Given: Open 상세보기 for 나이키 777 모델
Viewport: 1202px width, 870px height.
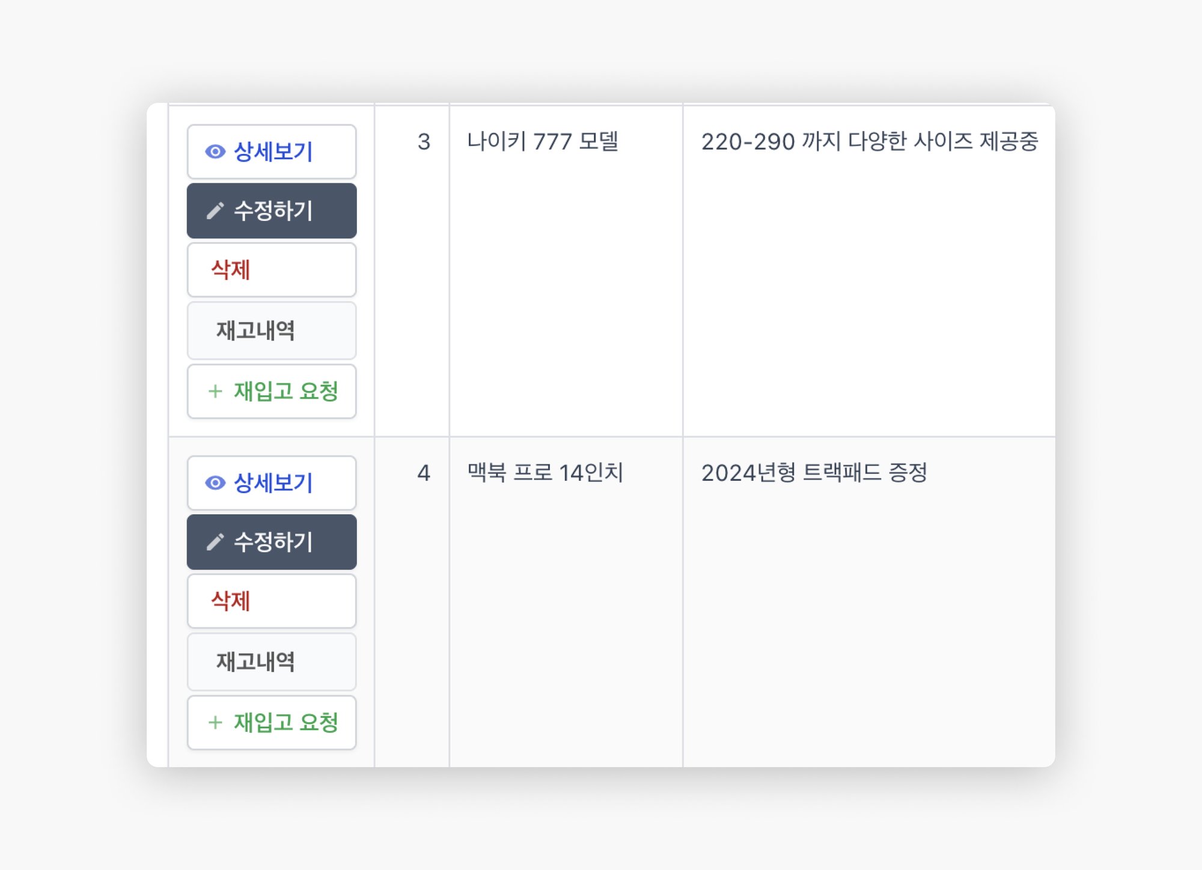Looking at the screenshot, I should pyautogui.click(x=272, y=151).
